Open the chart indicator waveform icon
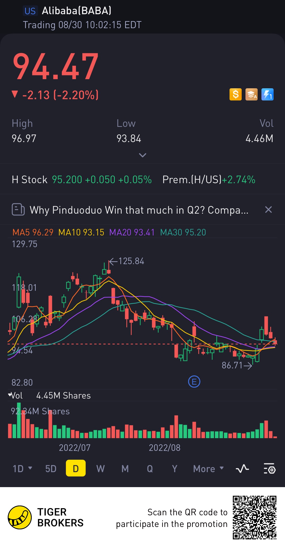This screenshot has width=285, height=548. coord(242,469)
